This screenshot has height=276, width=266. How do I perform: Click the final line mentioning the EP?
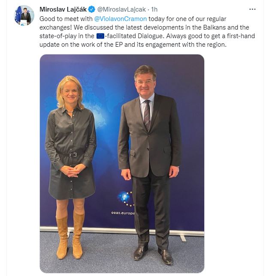point(133,45)
